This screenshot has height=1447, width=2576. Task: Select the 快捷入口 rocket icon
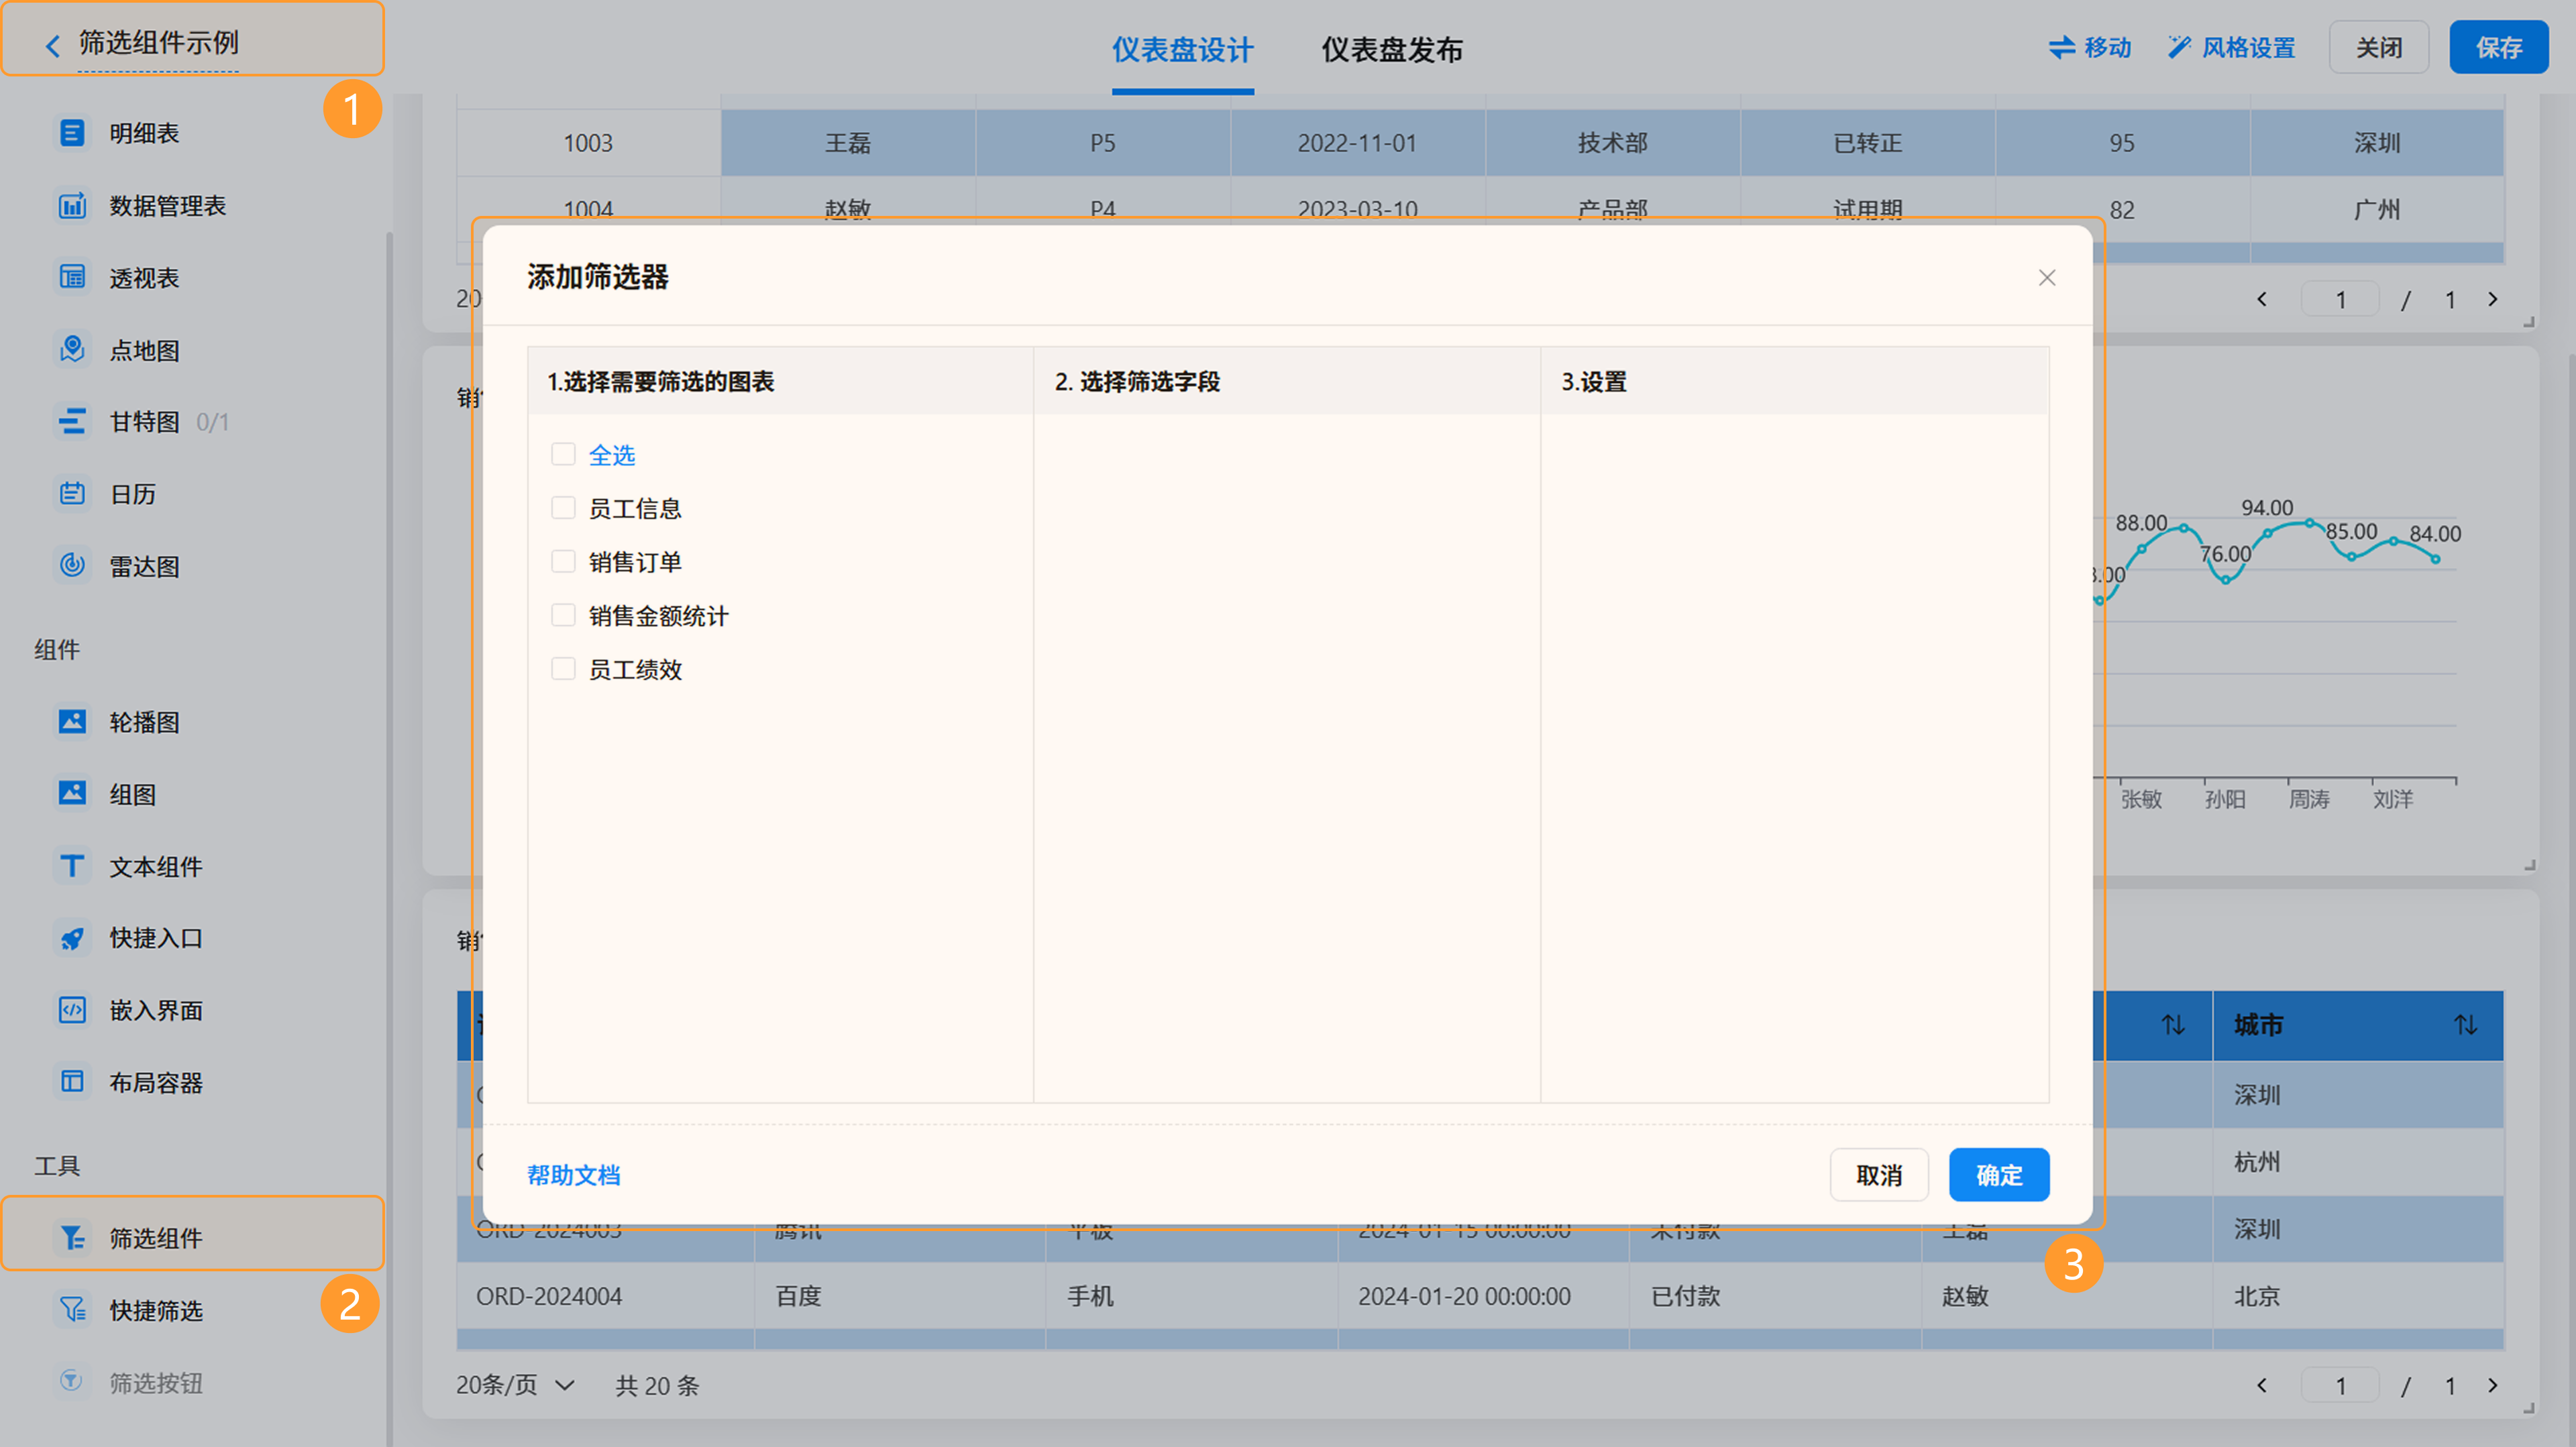(x=72, y=937)
